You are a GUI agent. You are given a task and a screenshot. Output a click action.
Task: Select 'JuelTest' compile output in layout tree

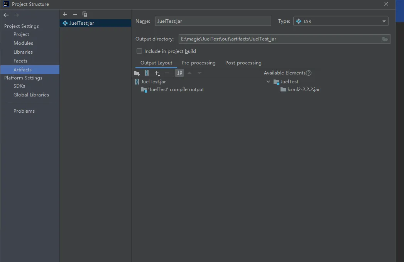pyautogui.click(x=176, y=90)
